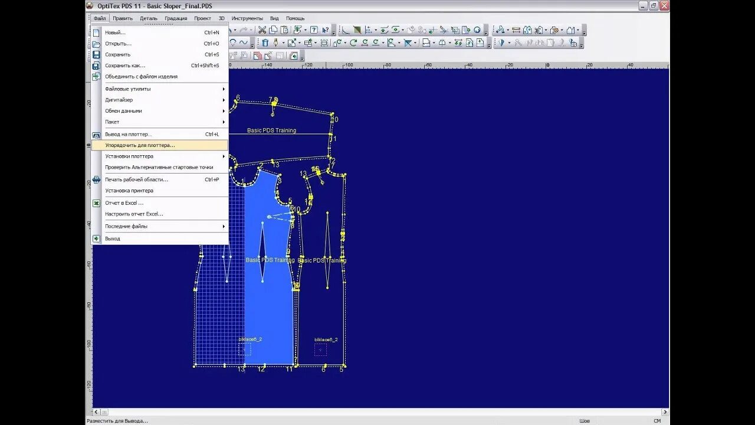The width and height of the screenshot is (755, 425).
Task: Choose Новый... from the File menu
Action: 160,32
